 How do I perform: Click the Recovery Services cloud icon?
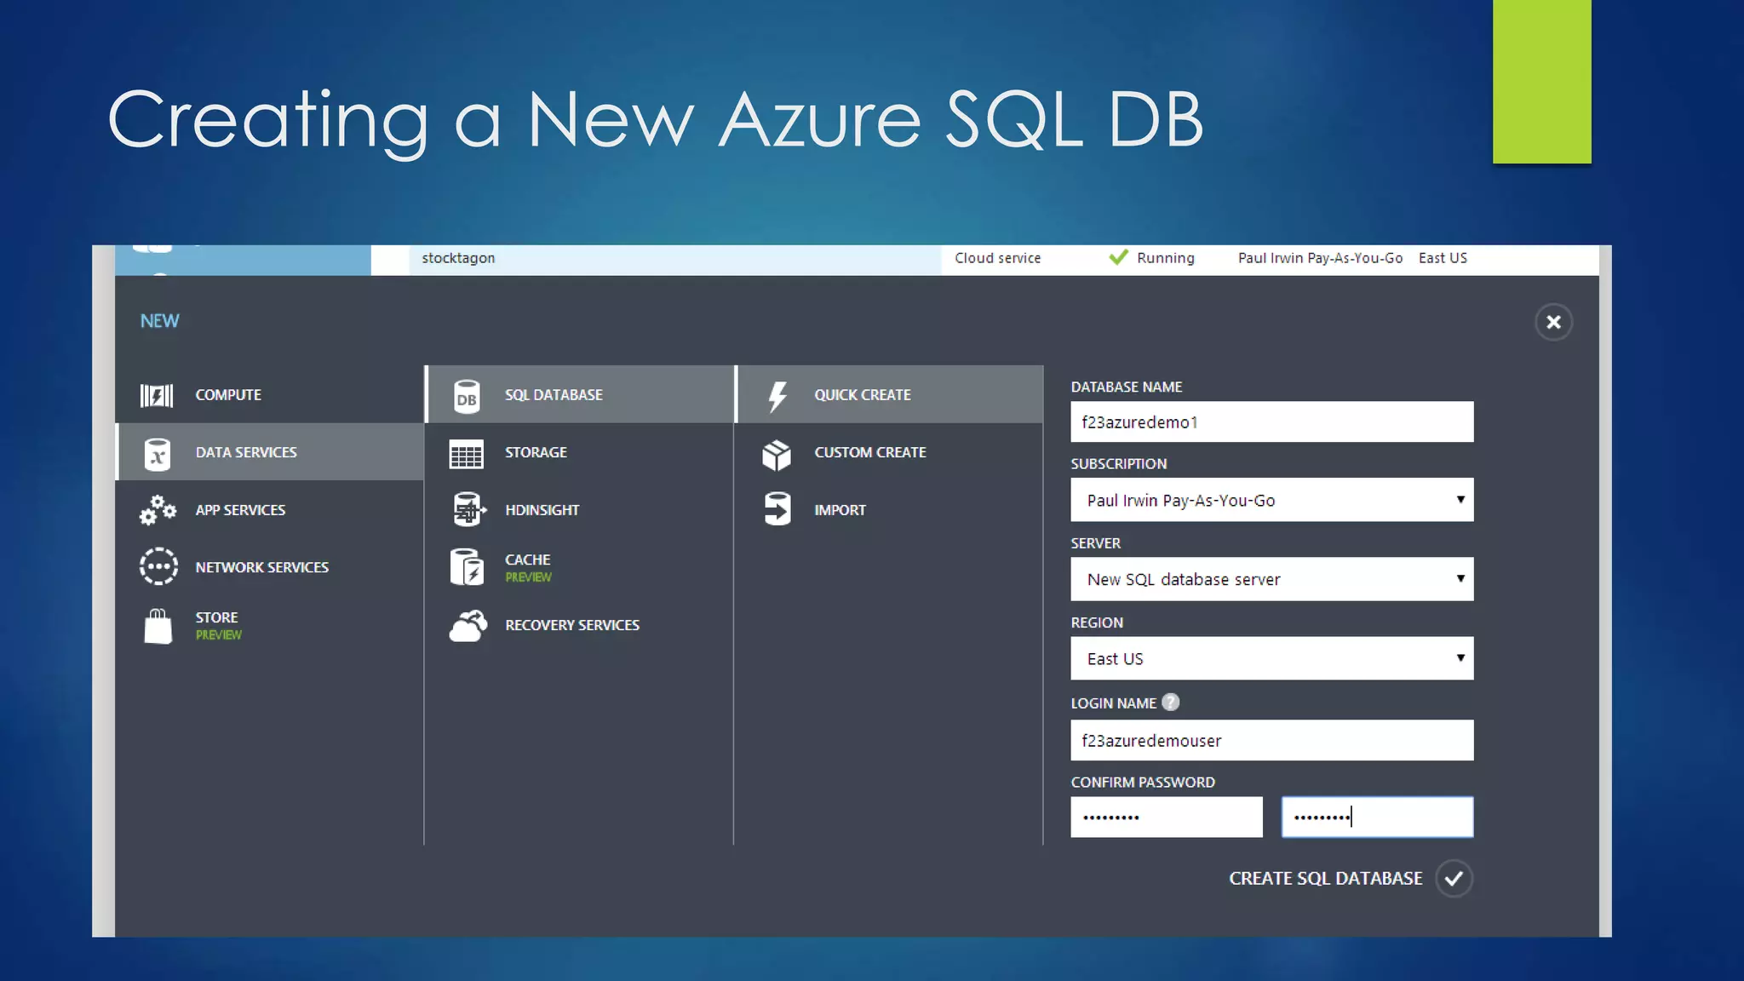click(468, 626)
